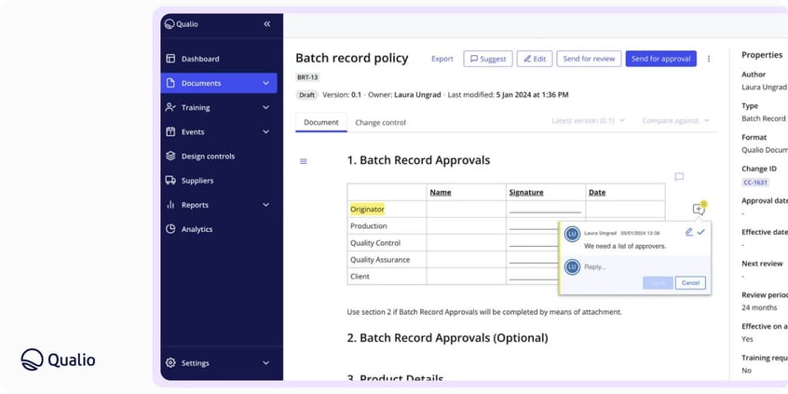Screen dimensions: 788x394
Task: Click the 1. Batch Record Approvals heading
Action: (x=418, y=160)
